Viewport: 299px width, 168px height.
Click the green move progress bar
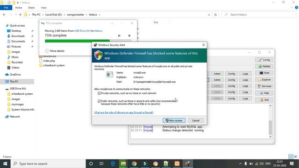tap(77, 41)
